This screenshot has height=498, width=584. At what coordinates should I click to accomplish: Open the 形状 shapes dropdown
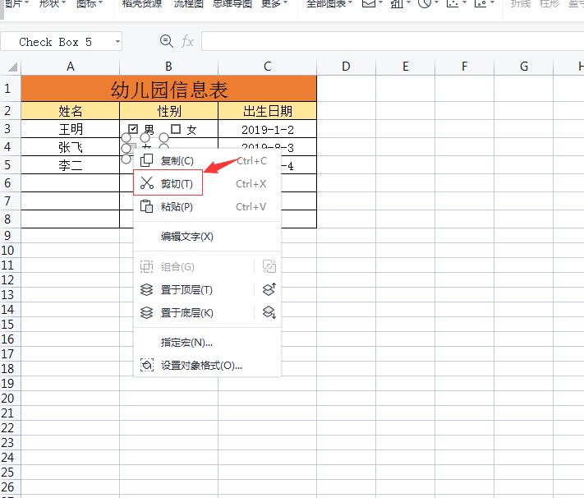coord(53,4)
